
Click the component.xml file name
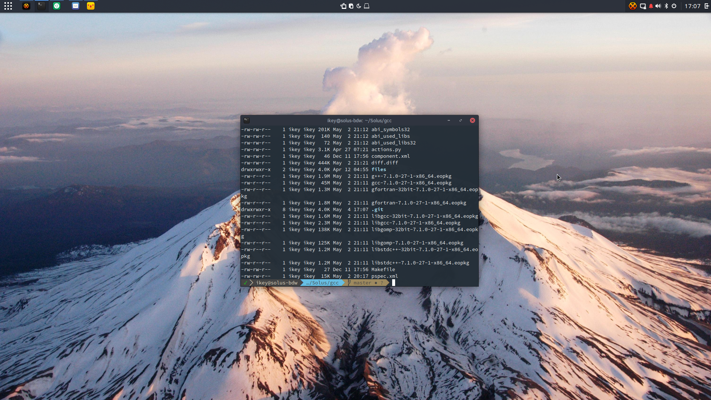[x=391, y=156]
